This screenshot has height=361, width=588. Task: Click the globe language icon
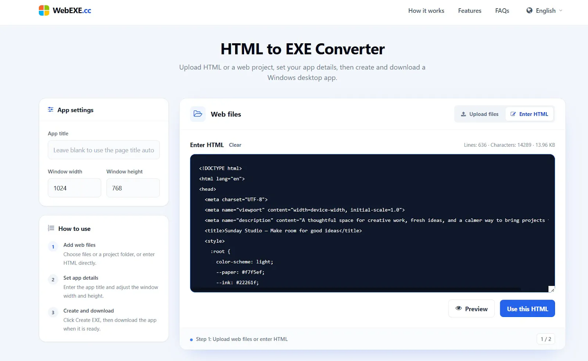pyautogui.click(x=529, y=10)
